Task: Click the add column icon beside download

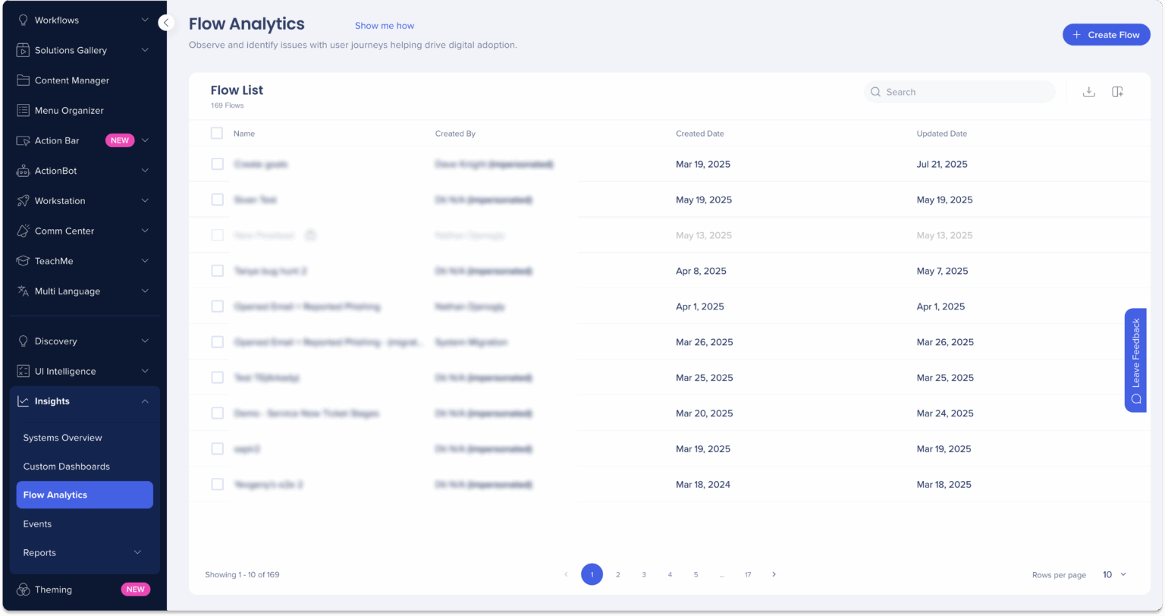Action: [1117, 91]
